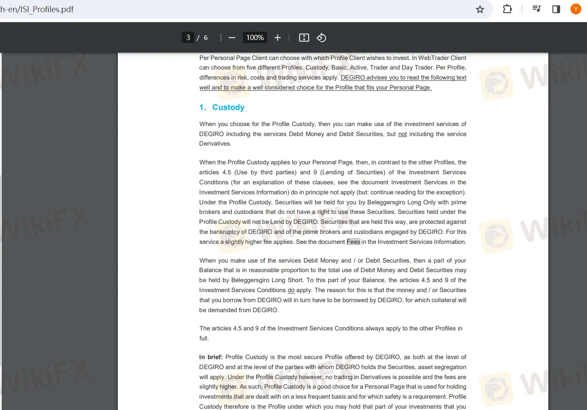Open the orange Y profile avatar
The height and width of the screenshot is (410, 587).
point(576,9)
